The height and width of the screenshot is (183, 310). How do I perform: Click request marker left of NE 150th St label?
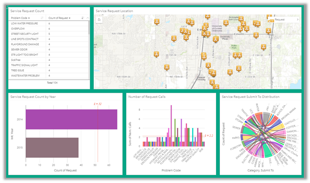166,67
